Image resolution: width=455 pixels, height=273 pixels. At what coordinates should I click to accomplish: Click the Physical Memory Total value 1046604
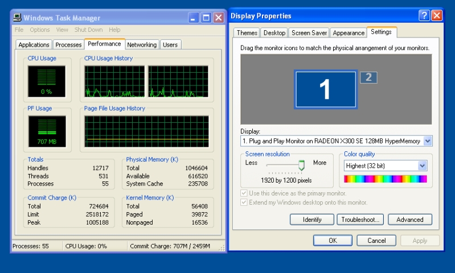pyautogui.click(x=196, y=168)
